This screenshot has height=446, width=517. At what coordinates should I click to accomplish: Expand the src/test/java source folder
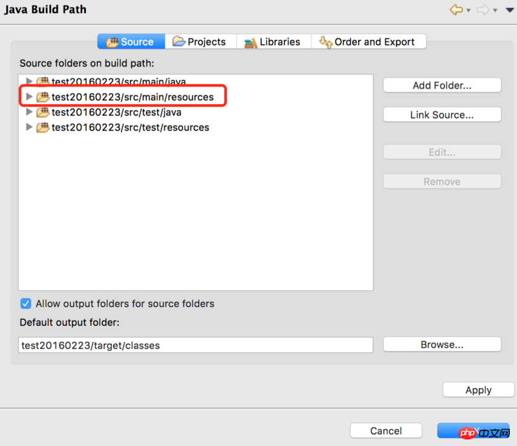[29, 112]
